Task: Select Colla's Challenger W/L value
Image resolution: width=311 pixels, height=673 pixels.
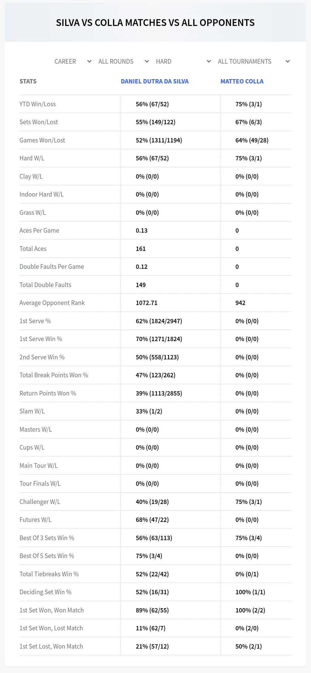Action: [x=249, y=502]
